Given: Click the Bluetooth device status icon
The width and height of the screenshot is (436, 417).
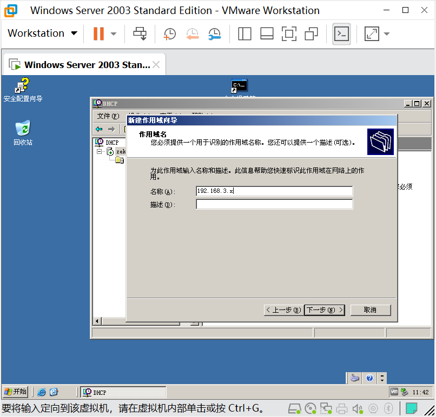Looking at the screenshot, I should click(x=388, y=408).
